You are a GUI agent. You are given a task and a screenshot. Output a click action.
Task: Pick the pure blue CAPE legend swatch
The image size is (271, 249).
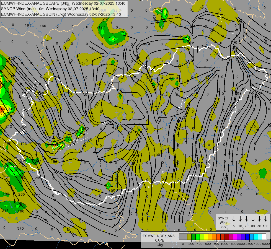pos(247,237)
